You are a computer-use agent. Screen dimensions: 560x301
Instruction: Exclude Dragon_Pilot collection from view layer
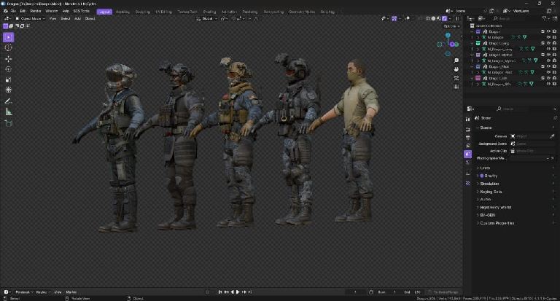pyautogui.click(x=542, y=66)
